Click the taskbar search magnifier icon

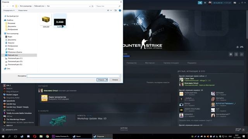click(9, 136)
